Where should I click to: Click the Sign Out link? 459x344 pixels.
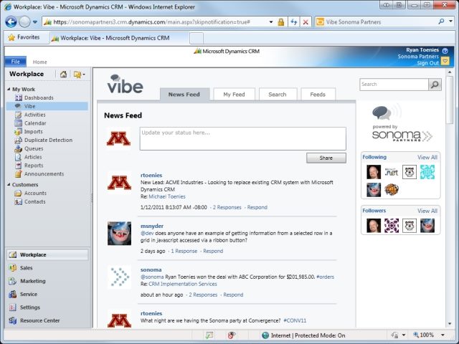pos(427,63)
